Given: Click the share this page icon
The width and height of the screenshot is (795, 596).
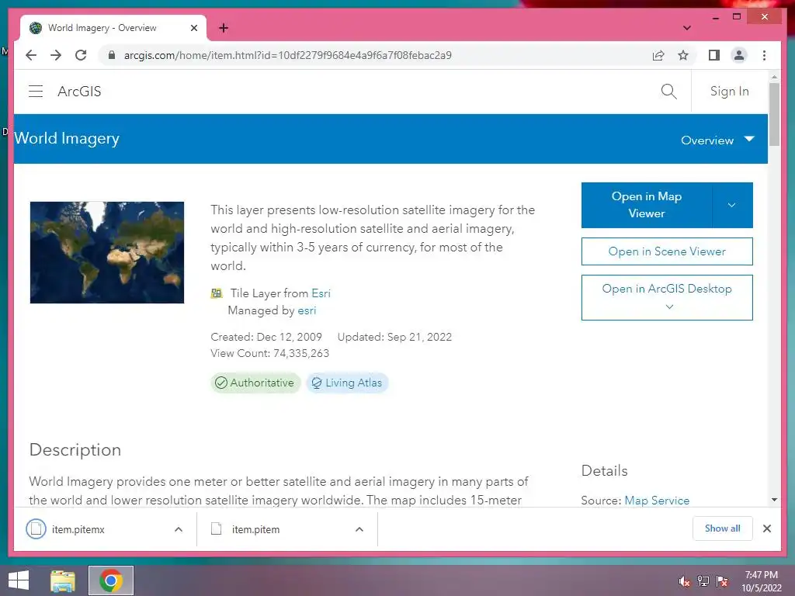Looking at the screenshot, I should point(658,55).
